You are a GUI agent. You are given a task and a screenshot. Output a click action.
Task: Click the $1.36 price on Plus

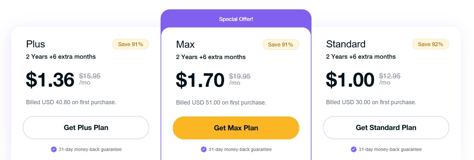coord(50,80)
